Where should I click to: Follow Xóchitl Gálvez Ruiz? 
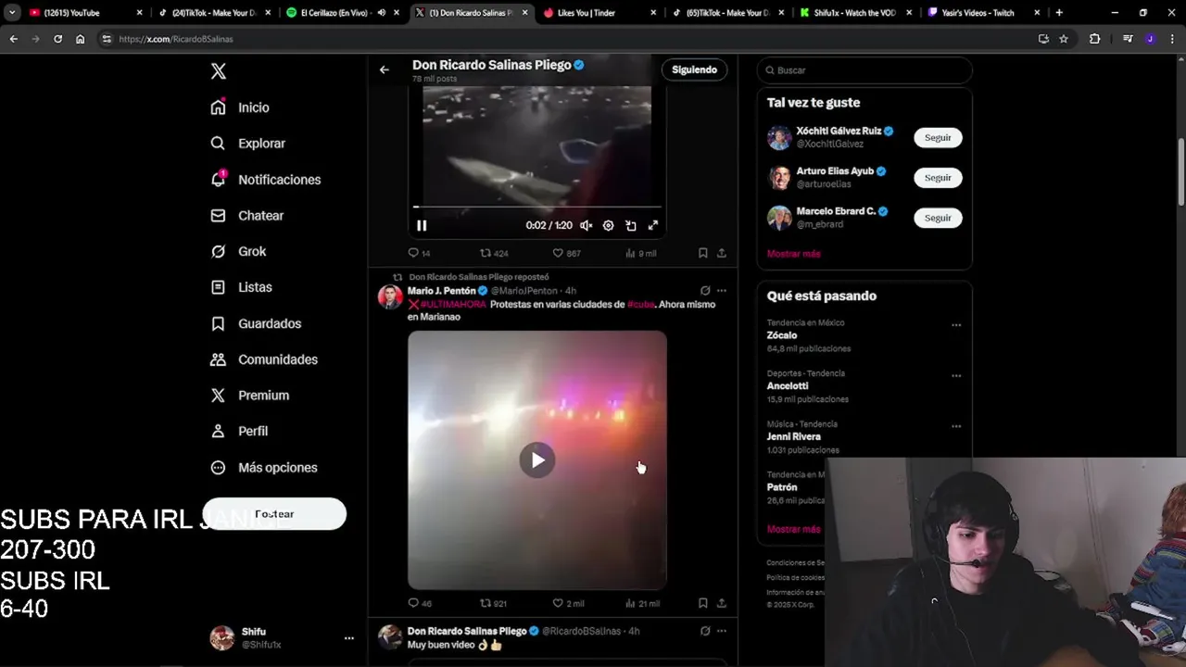938,137
